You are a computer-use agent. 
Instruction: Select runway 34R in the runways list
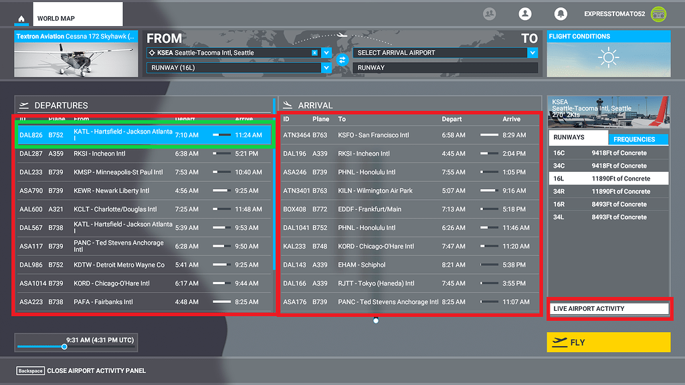[608, 191]
